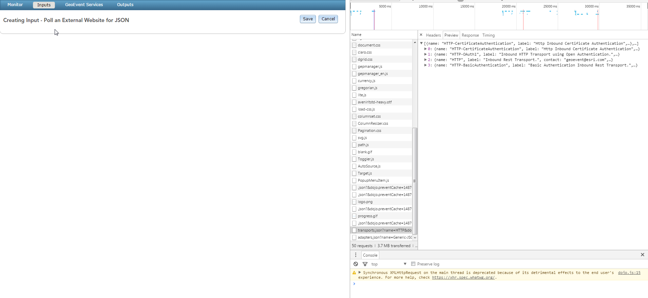Click the network list scrollbar thumb

coord(415,181)
